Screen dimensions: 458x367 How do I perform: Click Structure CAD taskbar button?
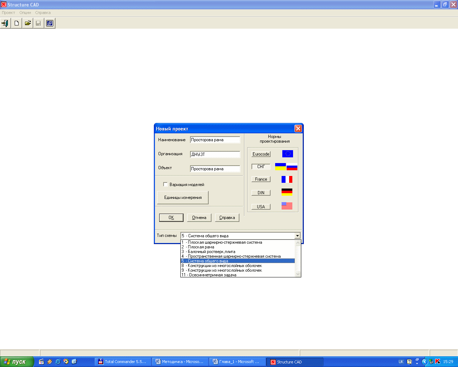point(295,362)
